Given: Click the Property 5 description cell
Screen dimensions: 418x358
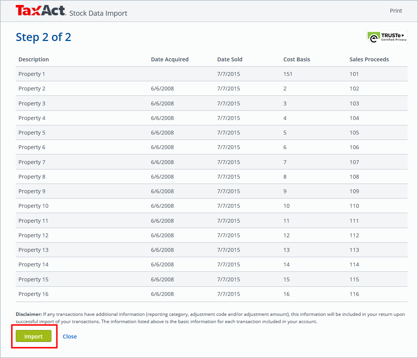Looking at the screenshot, I should tap(32, 133).
